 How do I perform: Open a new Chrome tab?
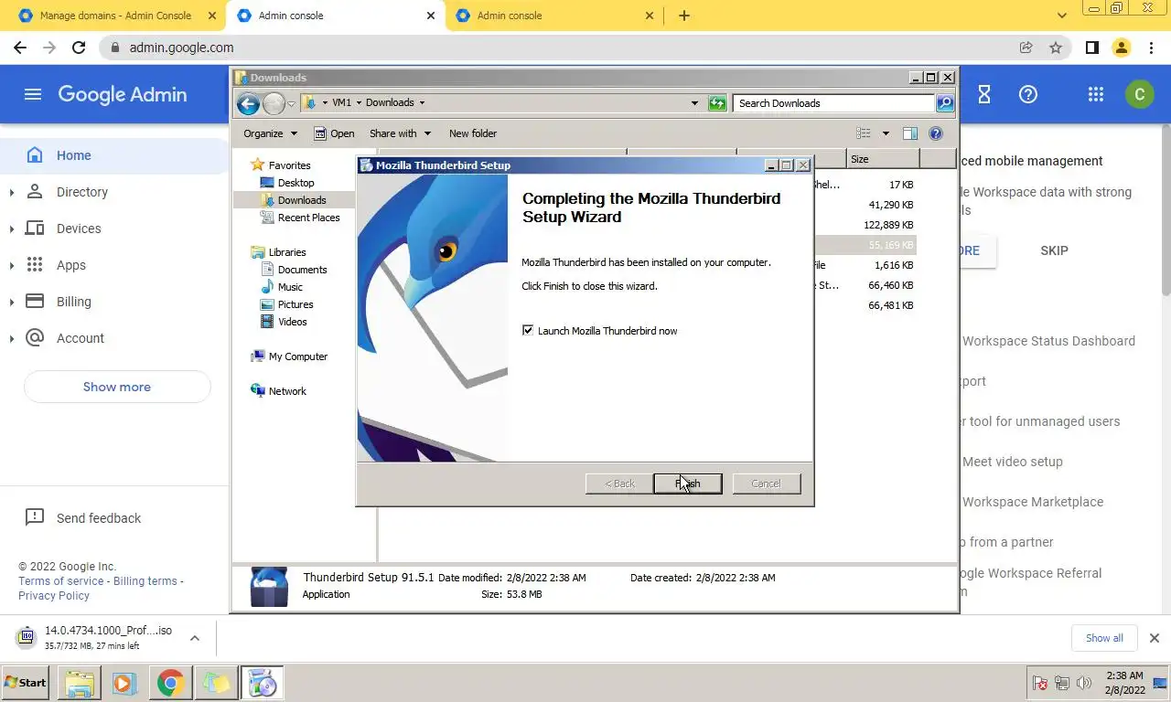[684, 16]
